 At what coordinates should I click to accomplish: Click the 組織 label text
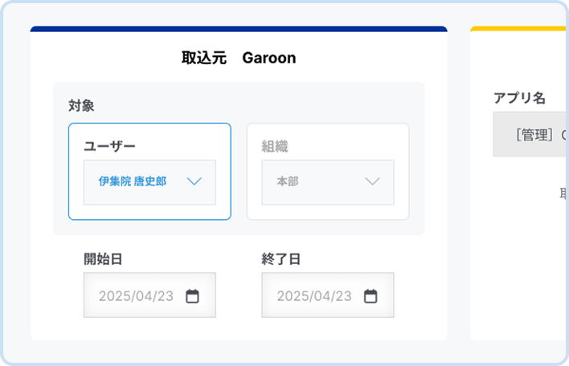pyautogui.click(x=275, y=146)
